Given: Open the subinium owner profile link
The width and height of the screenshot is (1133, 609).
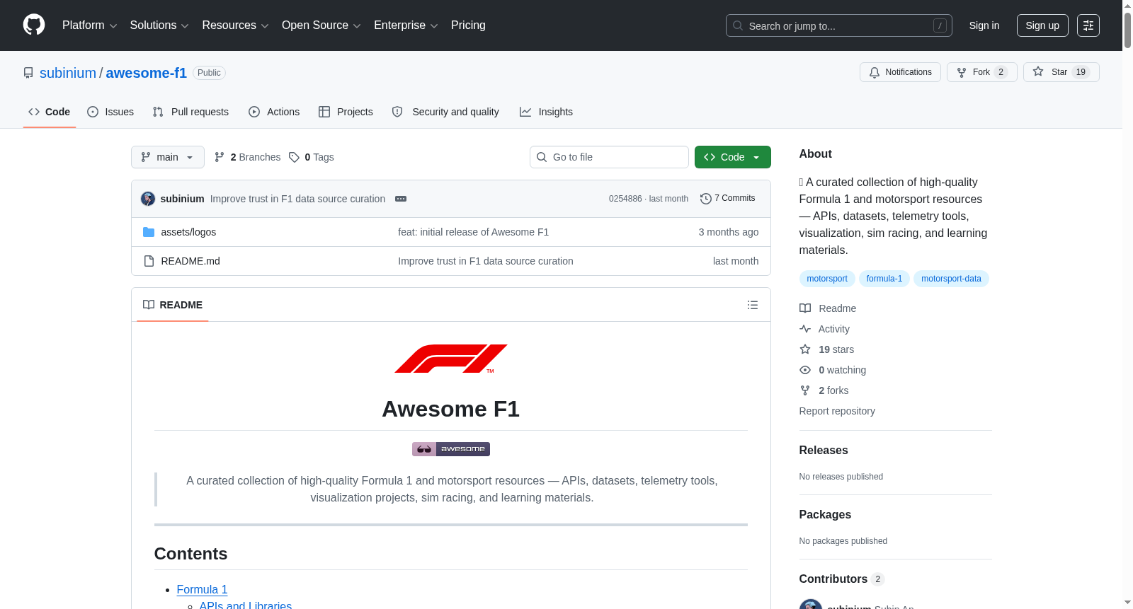Looking at the screenshot, I should point(68,73).
